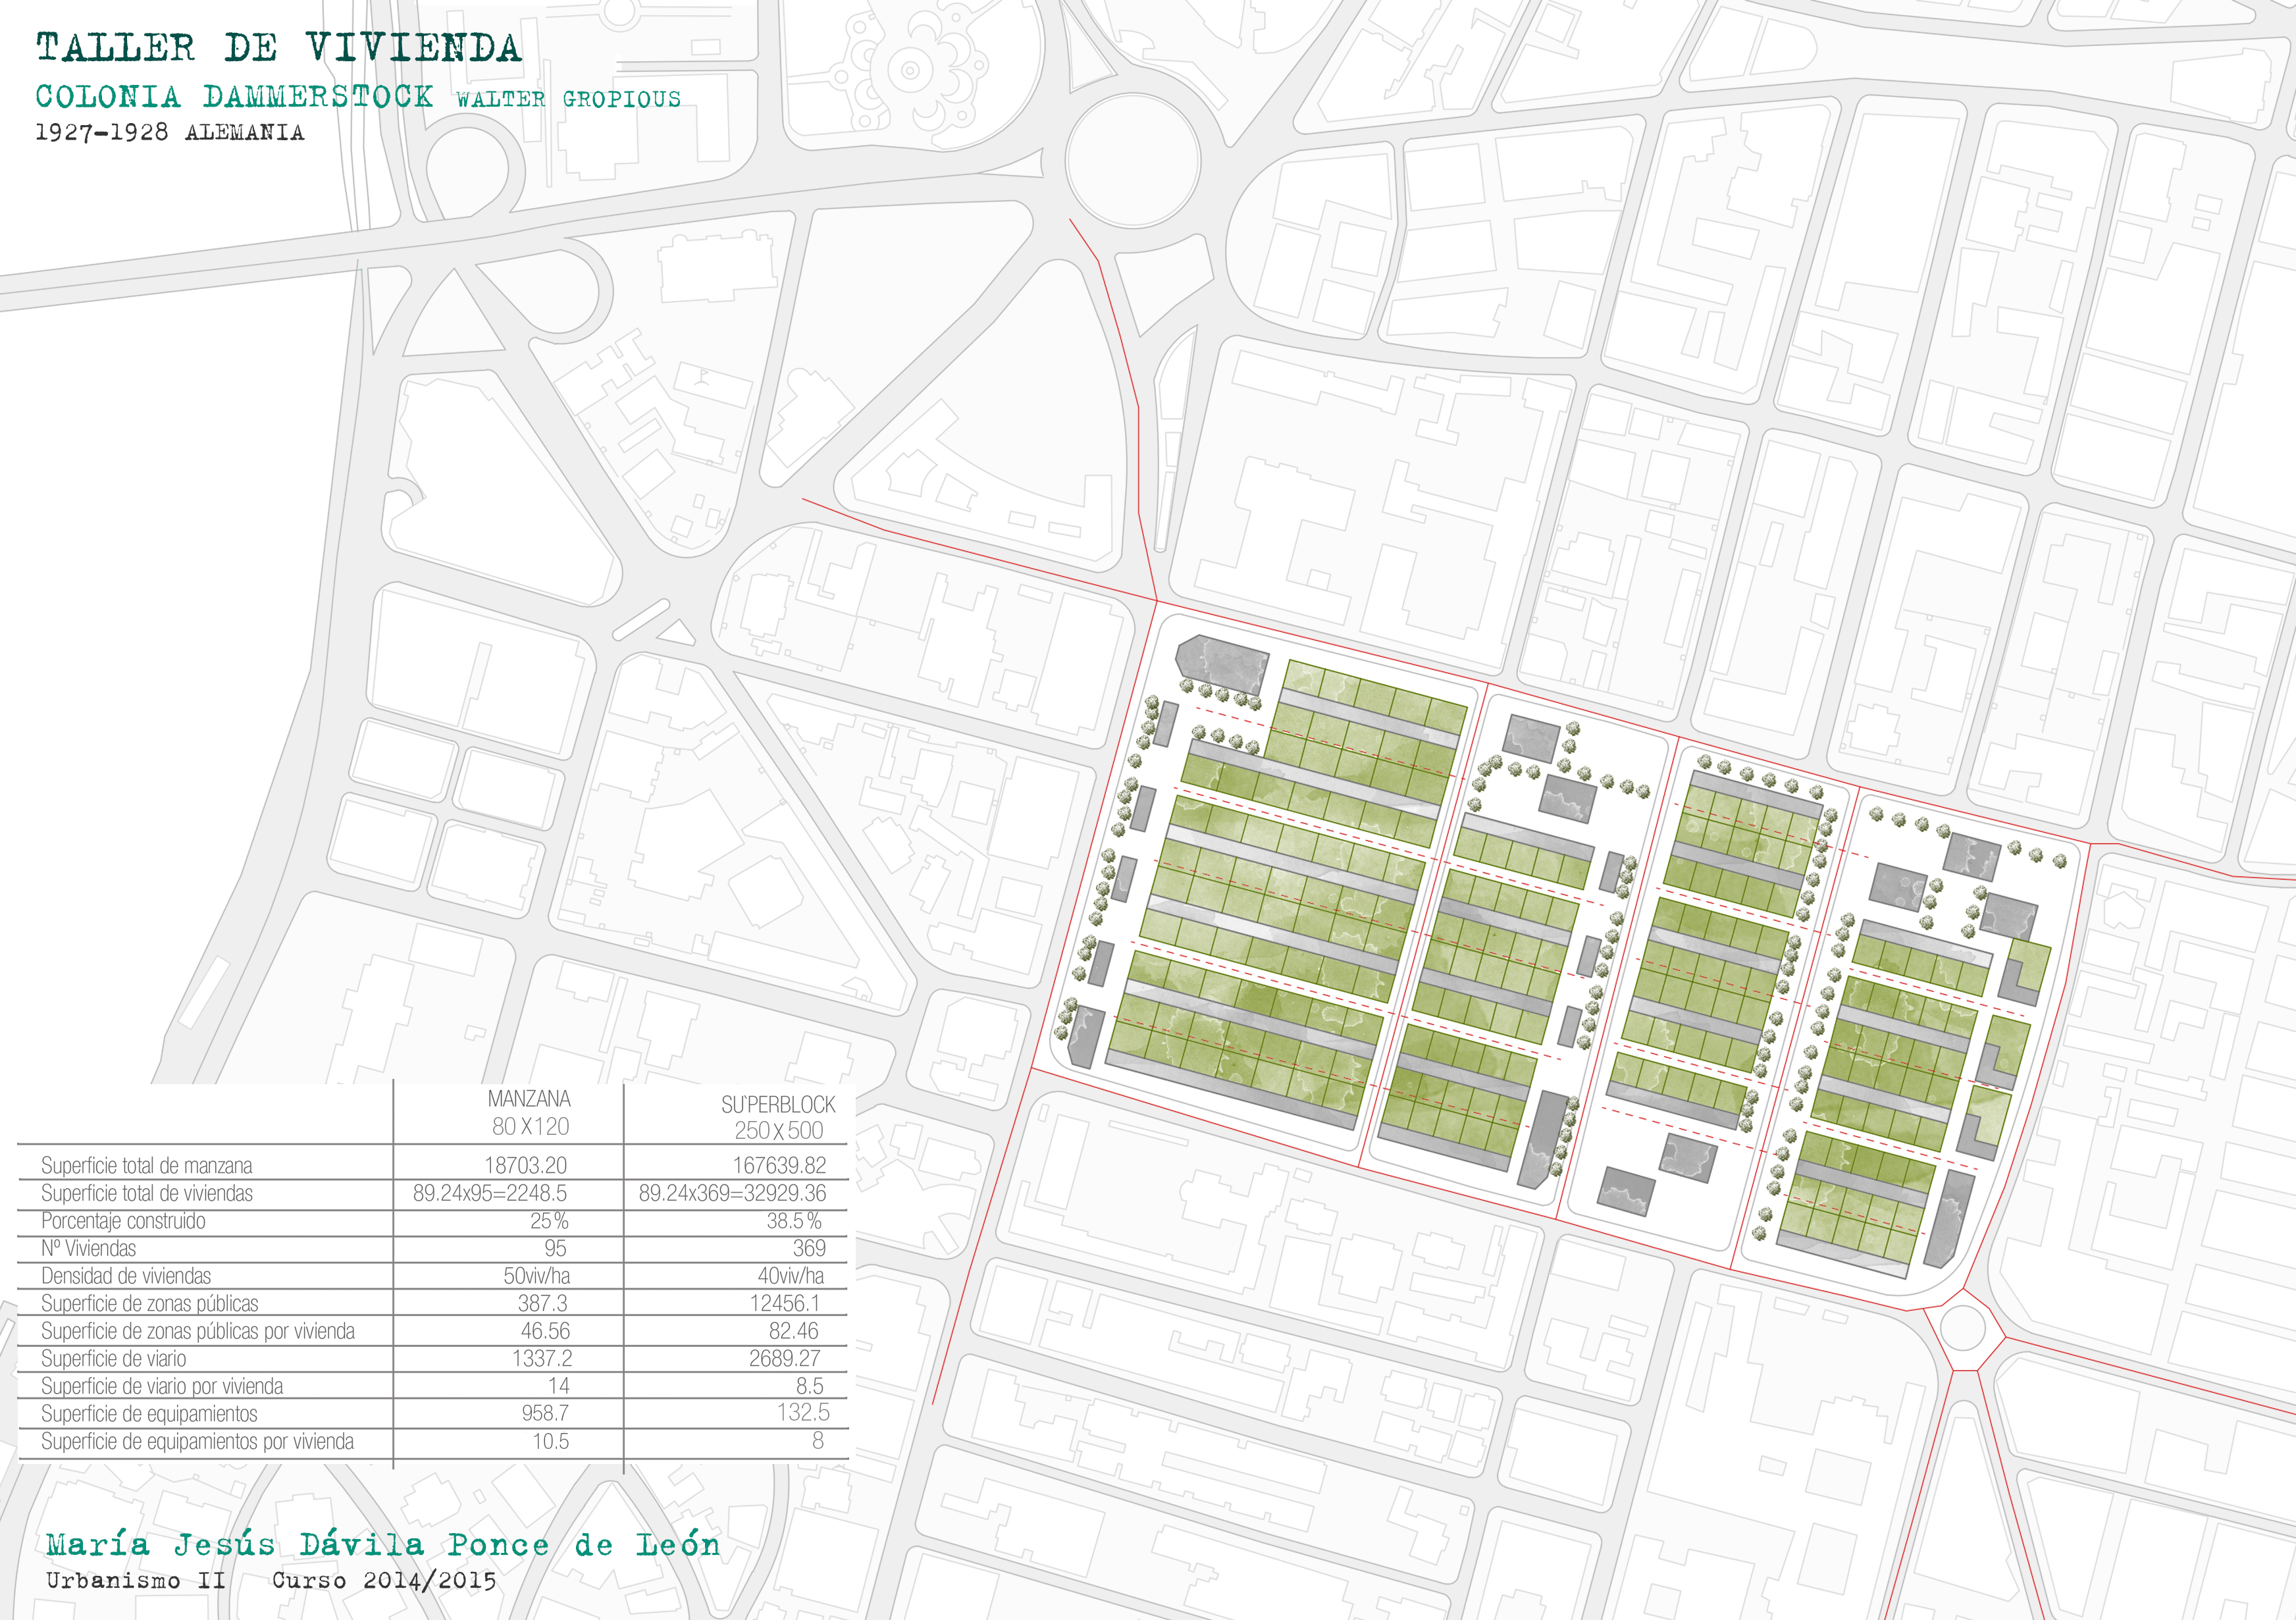Select the '250 X 500' dimension text
The image size is (2296, 1620).
(779, 1130)
